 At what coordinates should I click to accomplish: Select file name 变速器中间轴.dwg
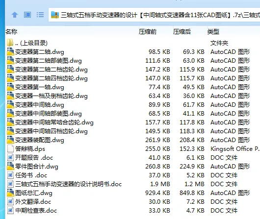point(39,105)
